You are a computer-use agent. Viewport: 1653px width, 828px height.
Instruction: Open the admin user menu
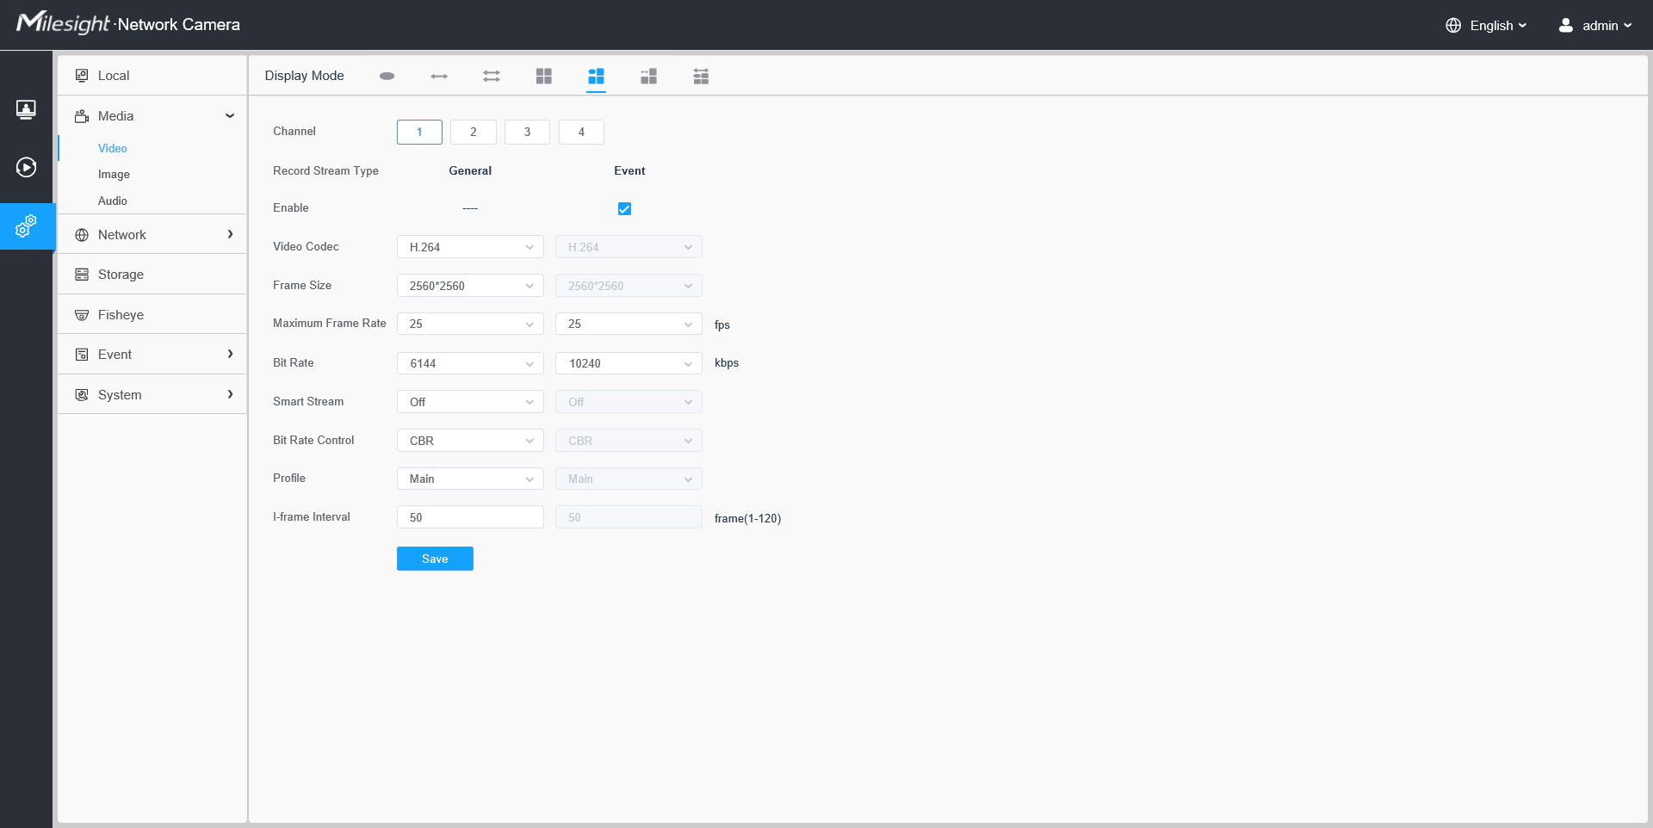(x=1594, y=25)
